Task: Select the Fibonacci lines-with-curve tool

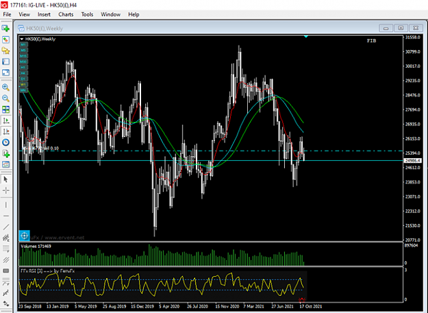Action: [5, 282]
